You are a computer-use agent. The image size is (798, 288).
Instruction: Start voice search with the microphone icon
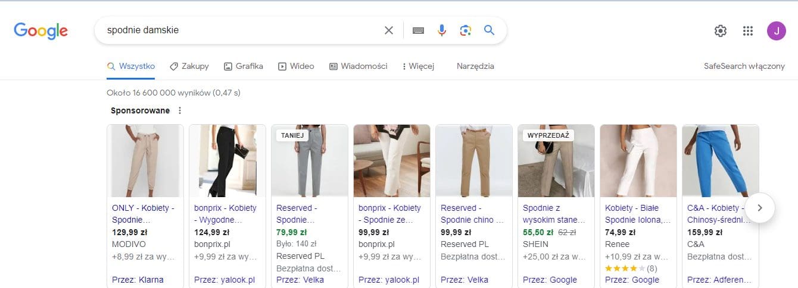pyautogui.click(x=442, y=30)
